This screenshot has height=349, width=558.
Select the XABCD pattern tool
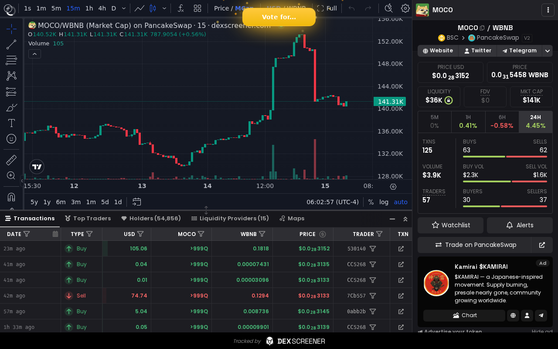pos(11,76)
